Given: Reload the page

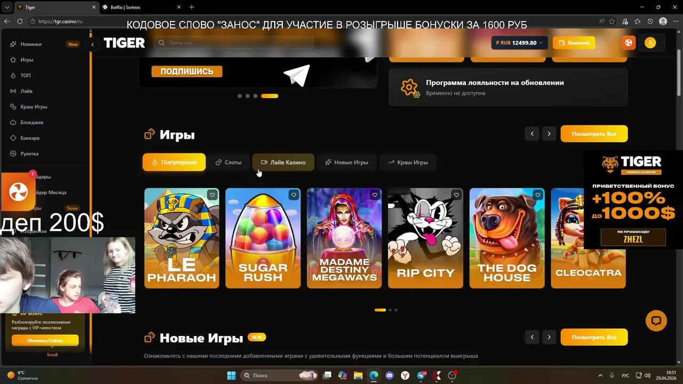Looking at the screenshot, I should click(20, 21).
